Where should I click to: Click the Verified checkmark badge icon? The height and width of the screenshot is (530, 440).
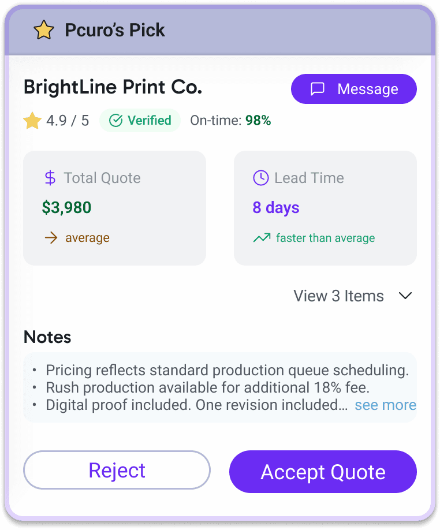[115, 120]
